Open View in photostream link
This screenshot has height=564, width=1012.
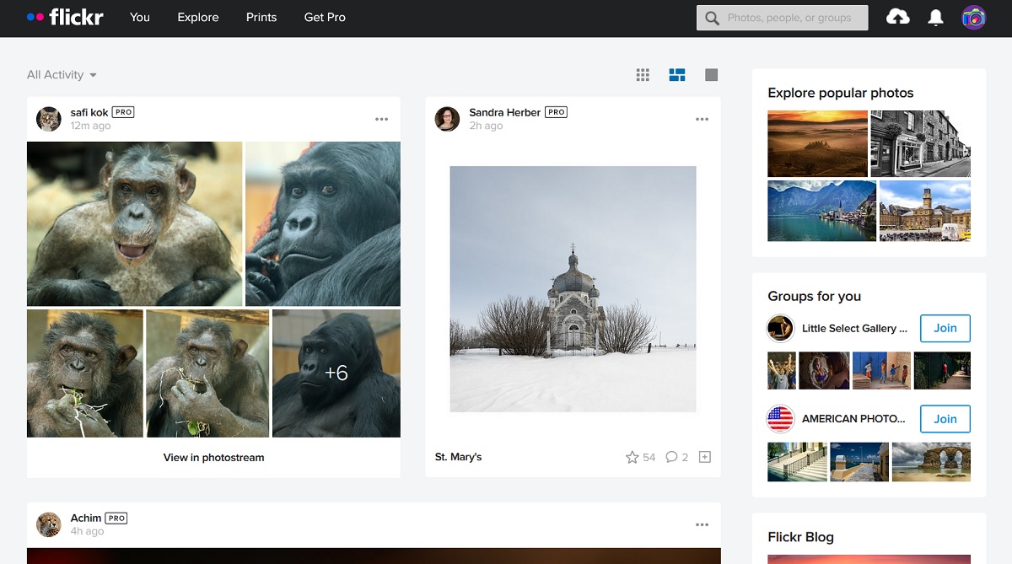coord(213,457)
